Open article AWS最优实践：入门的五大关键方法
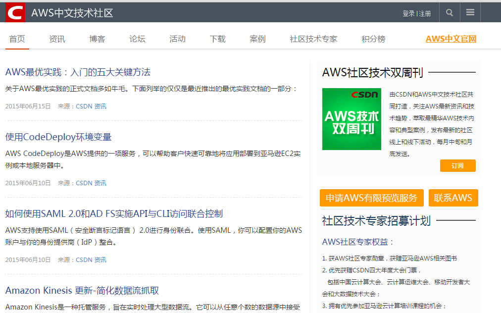 coord(78,72)
